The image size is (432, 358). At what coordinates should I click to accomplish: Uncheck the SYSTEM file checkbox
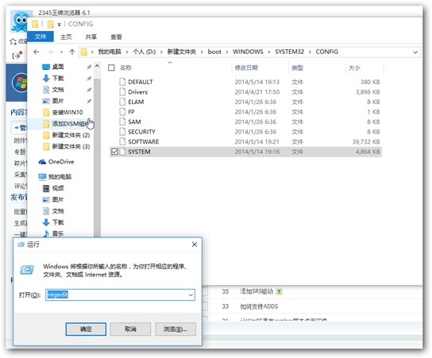tap(114, 152)
